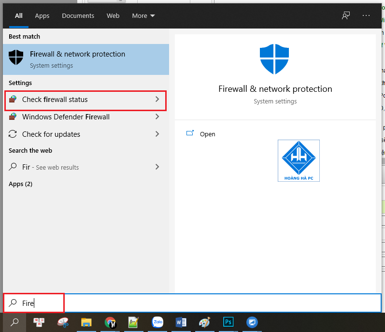Expand the Apps (2) section
Viewport: 385px width, 332px height.
tap(21, 184)
